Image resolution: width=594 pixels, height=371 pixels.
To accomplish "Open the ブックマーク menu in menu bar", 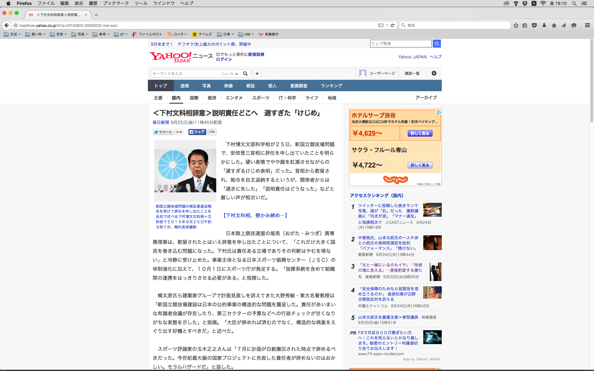I will click(x=116, y=3).
